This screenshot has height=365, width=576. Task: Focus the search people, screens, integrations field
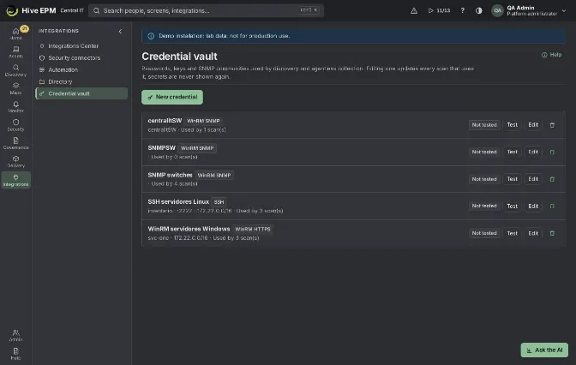[206, 10]
